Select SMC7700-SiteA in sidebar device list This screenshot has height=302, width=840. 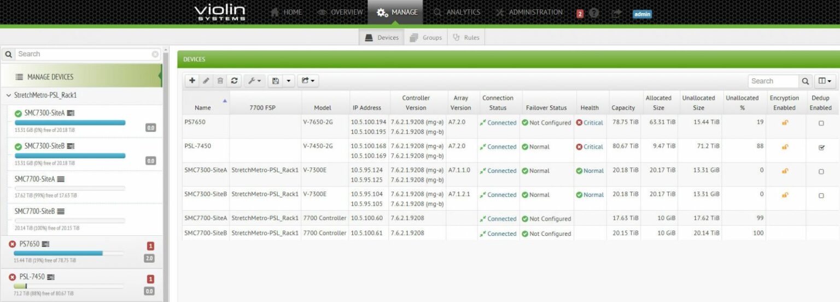click(x=35, y=179)
